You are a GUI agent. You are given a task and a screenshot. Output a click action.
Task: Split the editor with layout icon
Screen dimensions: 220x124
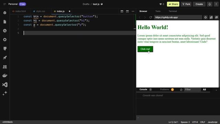[x=122, y=11]
